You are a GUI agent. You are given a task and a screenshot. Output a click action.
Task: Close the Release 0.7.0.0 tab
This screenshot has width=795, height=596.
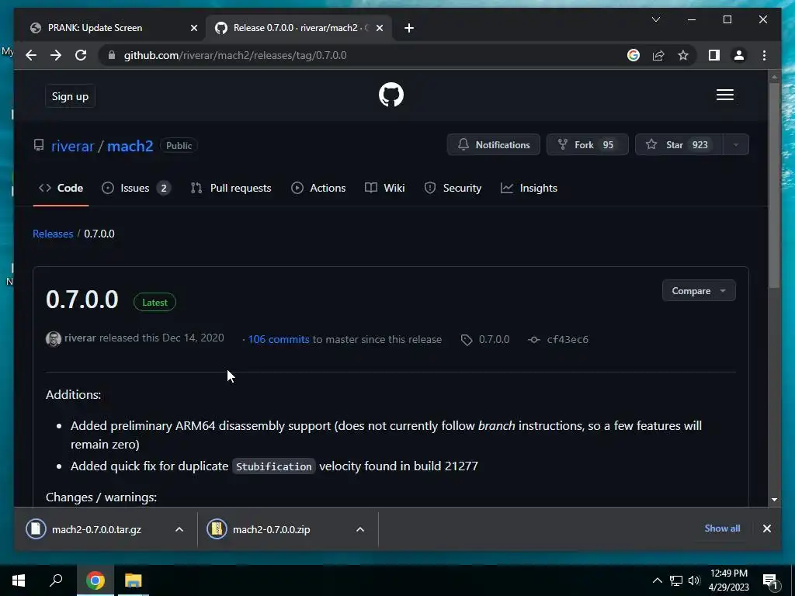click(379, 28)
